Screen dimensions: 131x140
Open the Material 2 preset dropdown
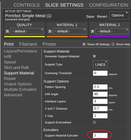coord(112,31)
